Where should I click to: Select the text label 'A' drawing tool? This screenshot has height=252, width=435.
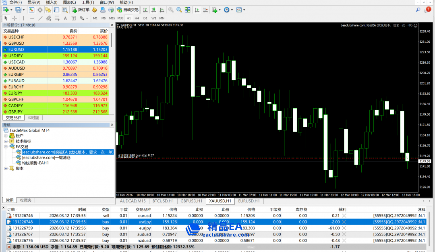(x=65, y=18)
